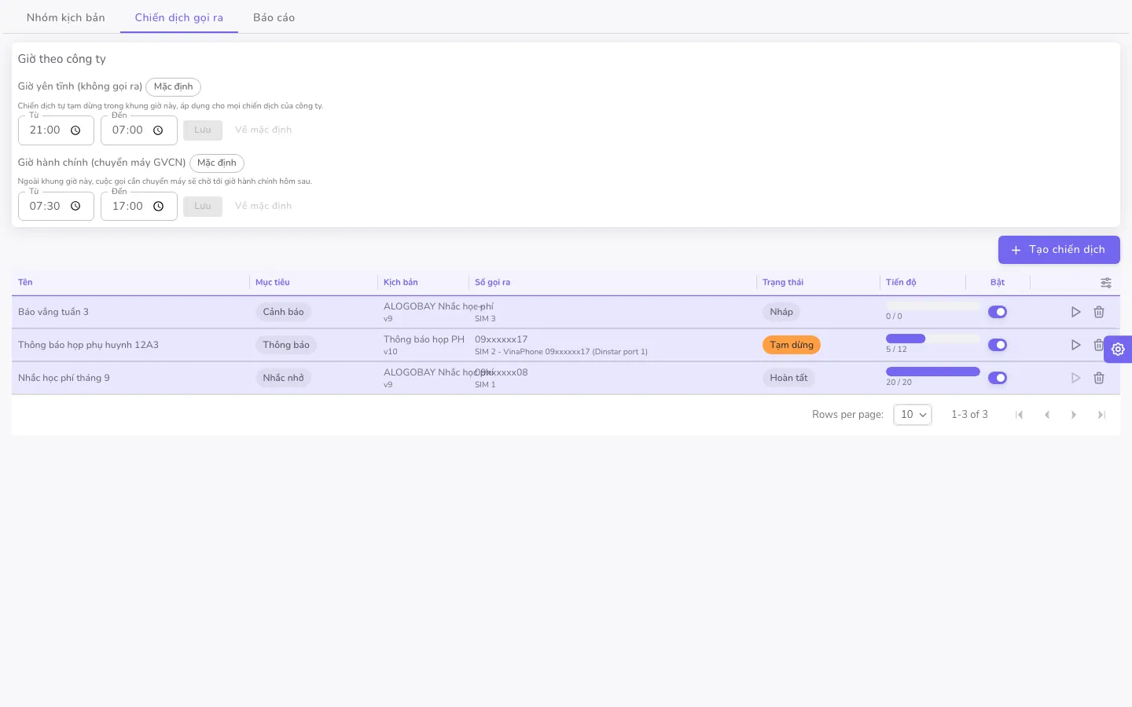Screen dimensions: 1132x707
Task: Open the Báo cáo tab
Action: click(274, 17)
